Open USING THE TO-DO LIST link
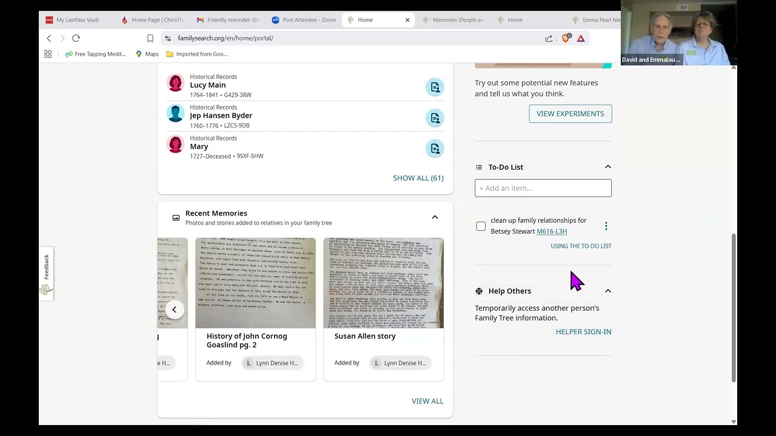The image size is (776, 436). (x=581, y=246)
